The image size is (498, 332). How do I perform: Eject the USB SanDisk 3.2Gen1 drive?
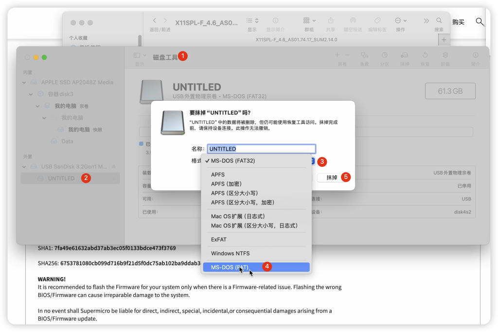click(114, 167)
